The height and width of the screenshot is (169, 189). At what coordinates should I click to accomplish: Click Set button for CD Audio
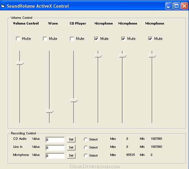(71, 140)
